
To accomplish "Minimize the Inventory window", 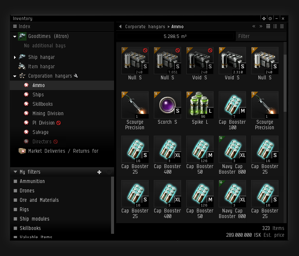I will pyautogui.click(x=276, y=18).
